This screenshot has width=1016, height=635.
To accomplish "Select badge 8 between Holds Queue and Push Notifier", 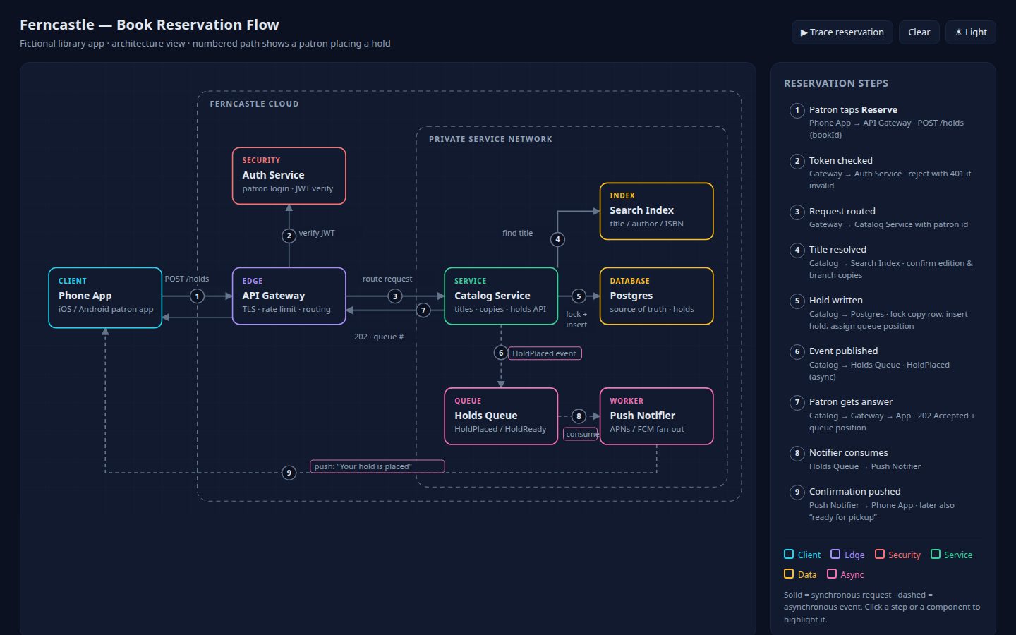I will tap(579, 416).
